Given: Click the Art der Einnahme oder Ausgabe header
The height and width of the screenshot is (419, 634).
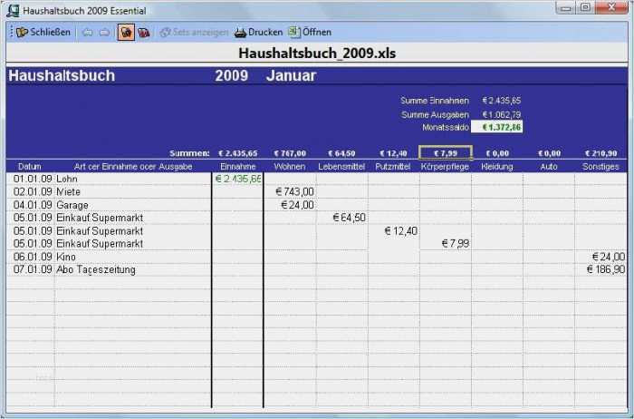Looking at the screenshot, I should pos(133,166).
